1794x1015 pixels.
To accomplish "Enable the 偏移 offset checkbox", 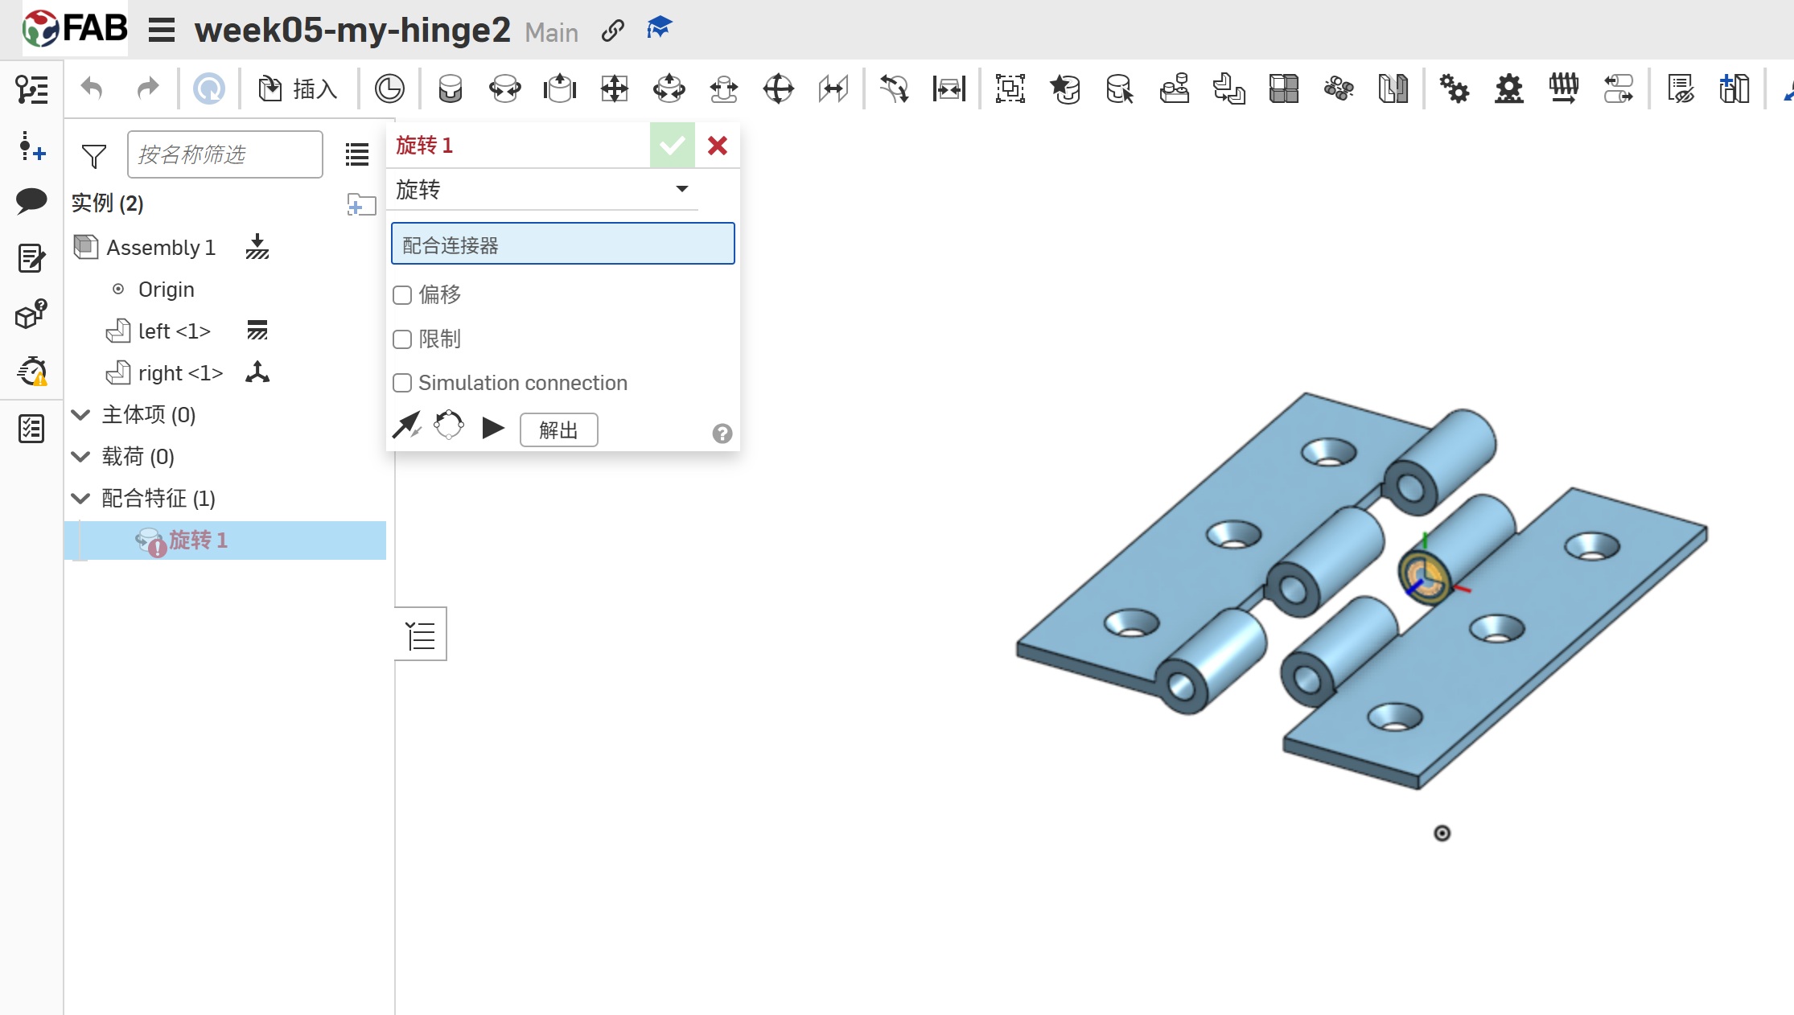I will (x=402, y=295).
